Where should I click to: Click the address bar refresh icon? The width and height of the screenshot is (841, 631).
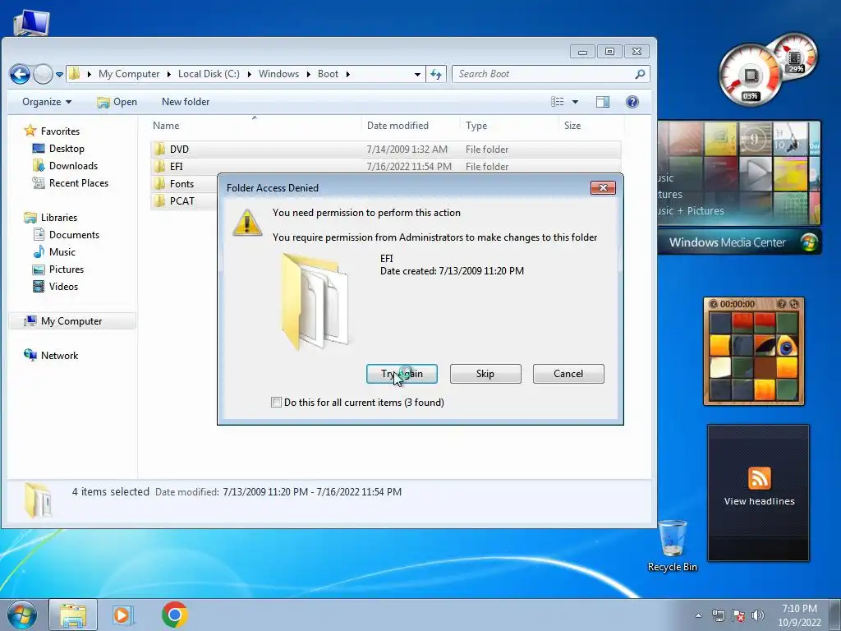[436, 75]
